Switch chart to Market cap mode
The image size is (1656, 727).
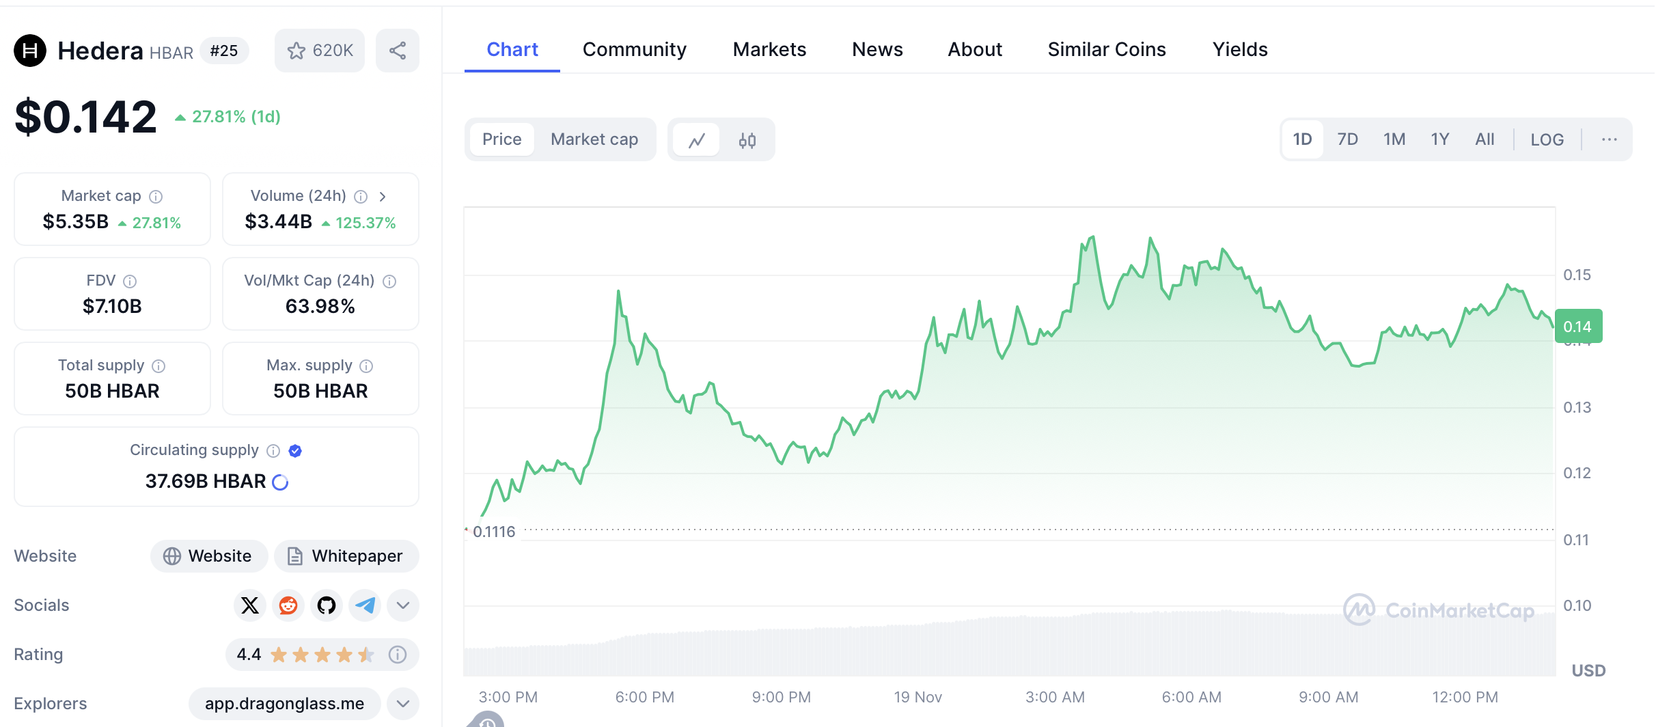pos(594,139)
